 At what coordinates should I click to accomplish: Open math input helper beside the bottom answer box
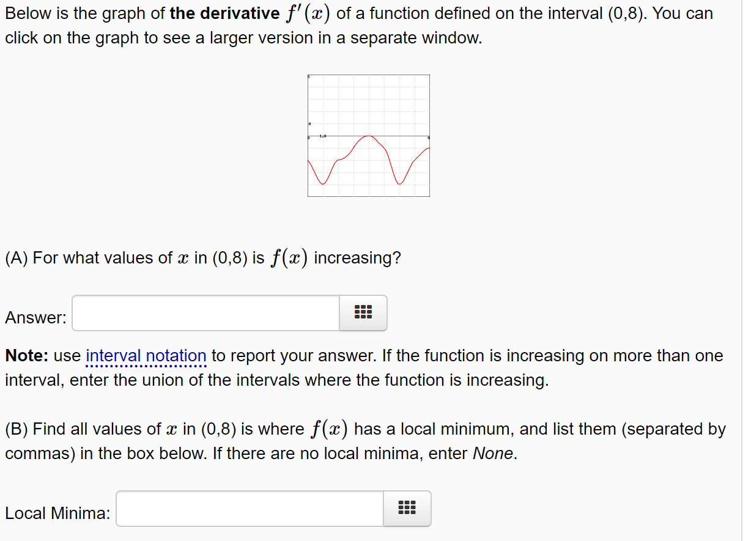tap(407, 508)
